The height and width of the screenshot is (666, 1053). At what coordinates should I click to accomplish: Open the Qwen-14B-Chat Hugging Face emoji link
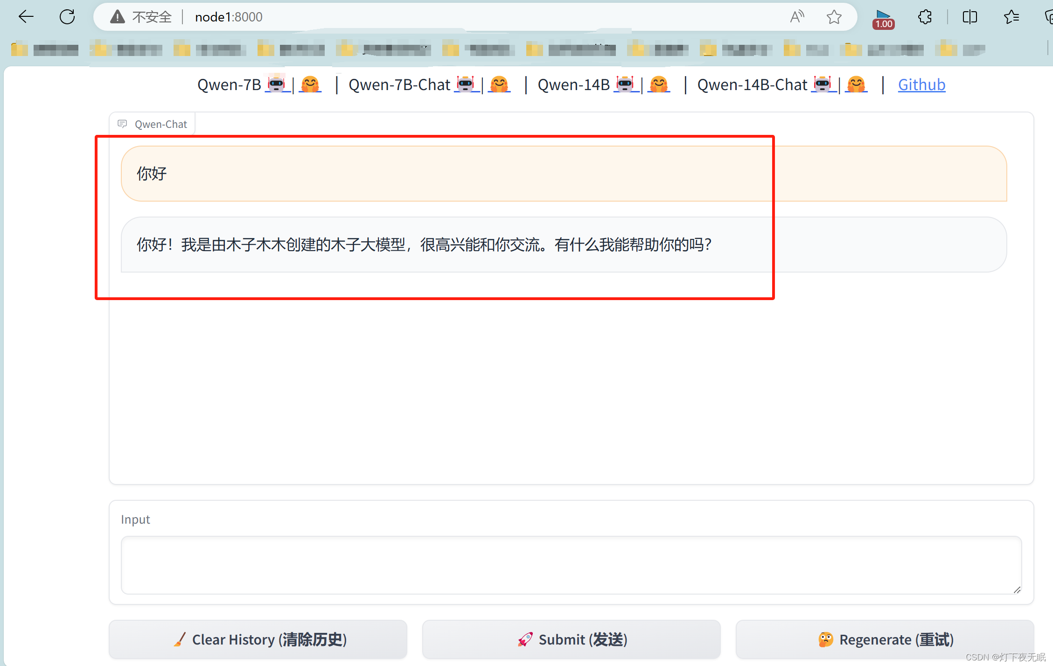click(856, 84)
